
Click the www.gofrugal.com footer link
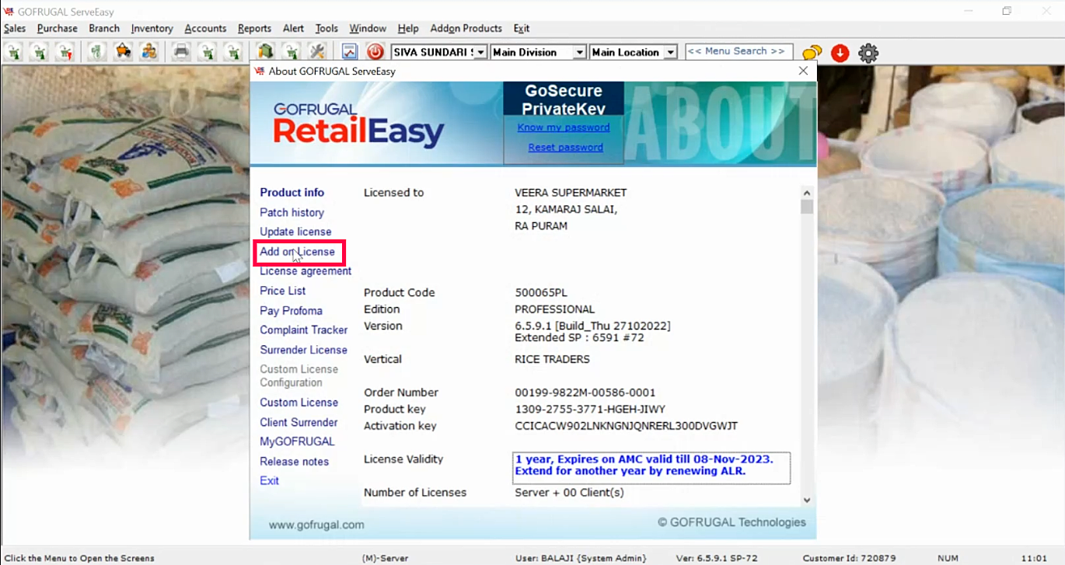pyautogui.click(x=316, y=525)
